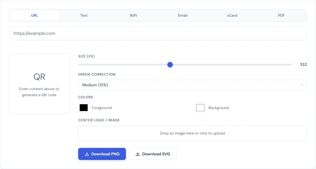This screenshot has height=169, width=316.
Task: Switch to the Text tab
Action: click(84, 15)
